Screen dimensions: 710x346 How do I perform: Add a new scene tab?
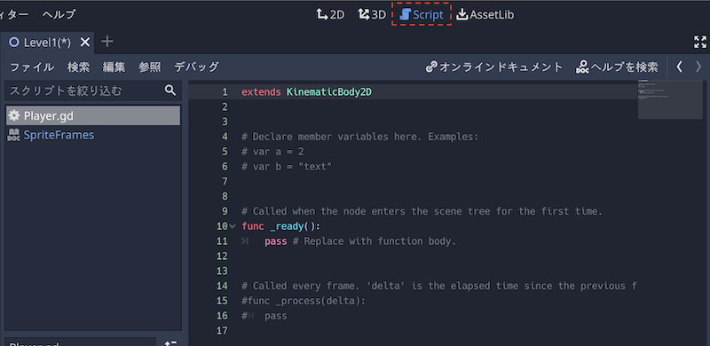click(106, 42)
